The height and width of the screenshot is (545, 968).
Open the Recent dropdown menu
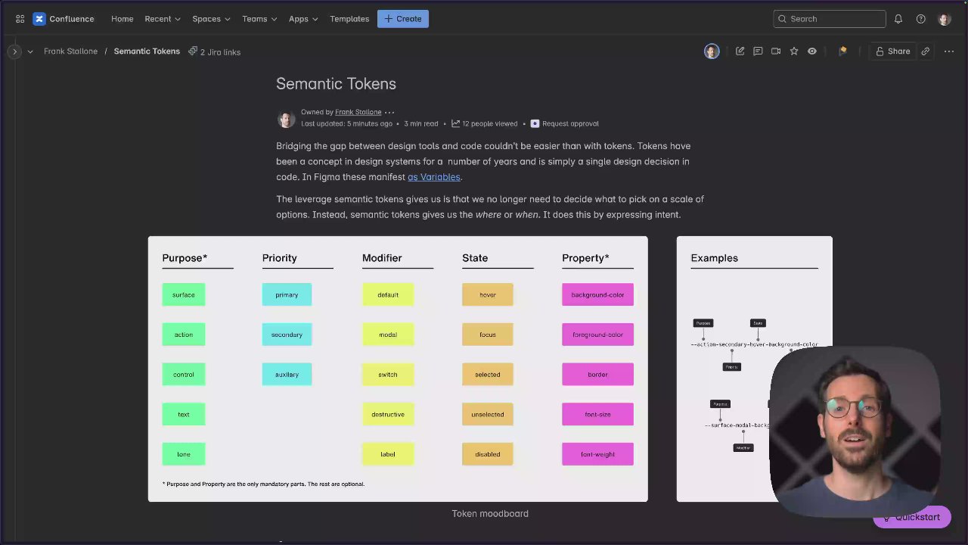163,19
